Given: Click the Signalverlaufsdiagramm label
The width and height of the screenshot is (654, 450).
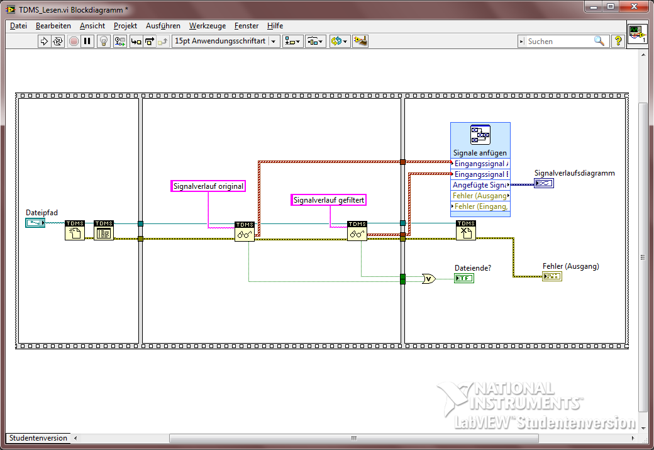Looking at the screenshot, I should pyautogui.click(x=574, y=173).
